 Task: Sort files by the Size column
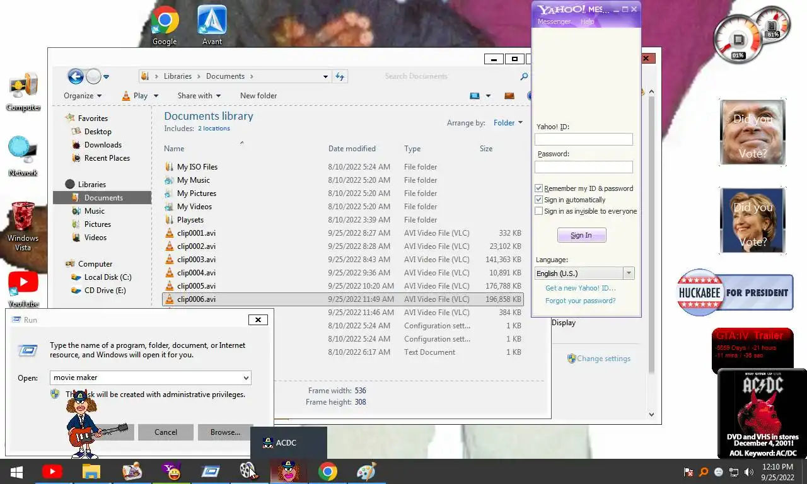(486, 149)
